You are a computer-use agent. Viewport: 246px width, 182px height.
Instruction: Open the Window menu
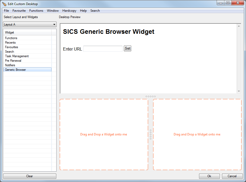pyautogui.click(x=53, y=11)
